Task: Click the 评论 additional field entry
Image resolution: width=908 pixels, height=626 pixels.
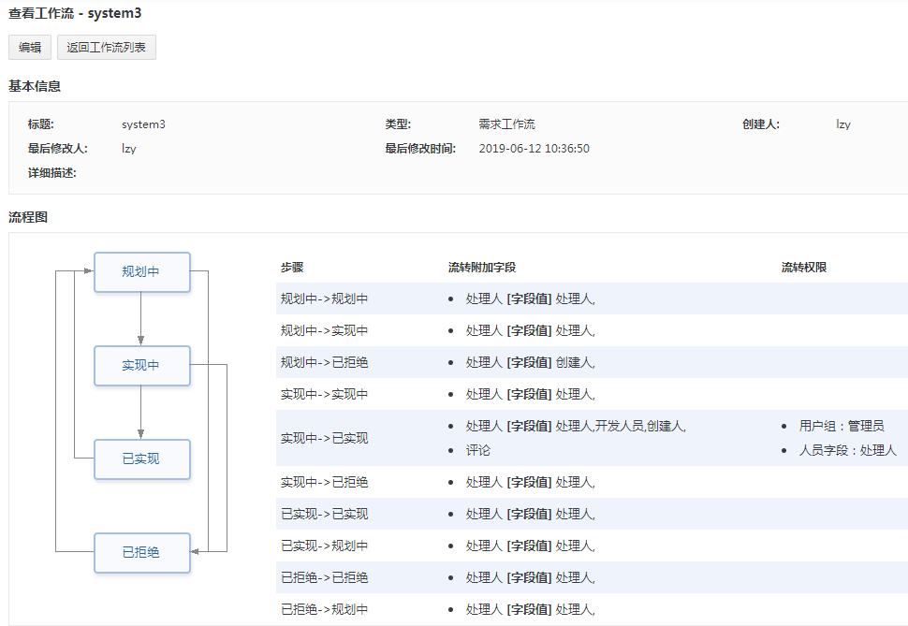Action: coord(477,450)
